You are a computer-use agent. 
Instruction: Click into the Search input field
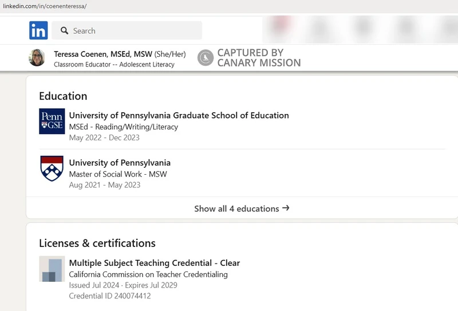pos(137,31)
